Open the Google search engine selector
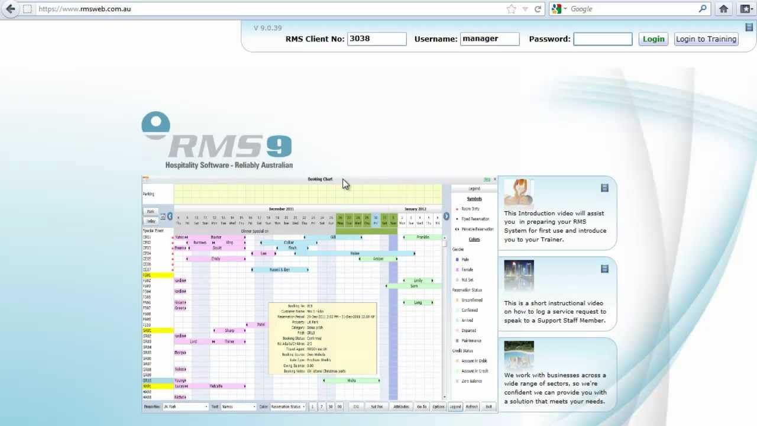 point(559,9)
